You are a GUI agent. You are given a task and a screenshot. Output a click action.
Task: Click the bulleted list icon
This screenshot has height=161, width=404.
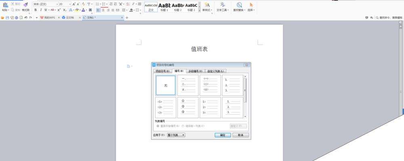[97, 4]
